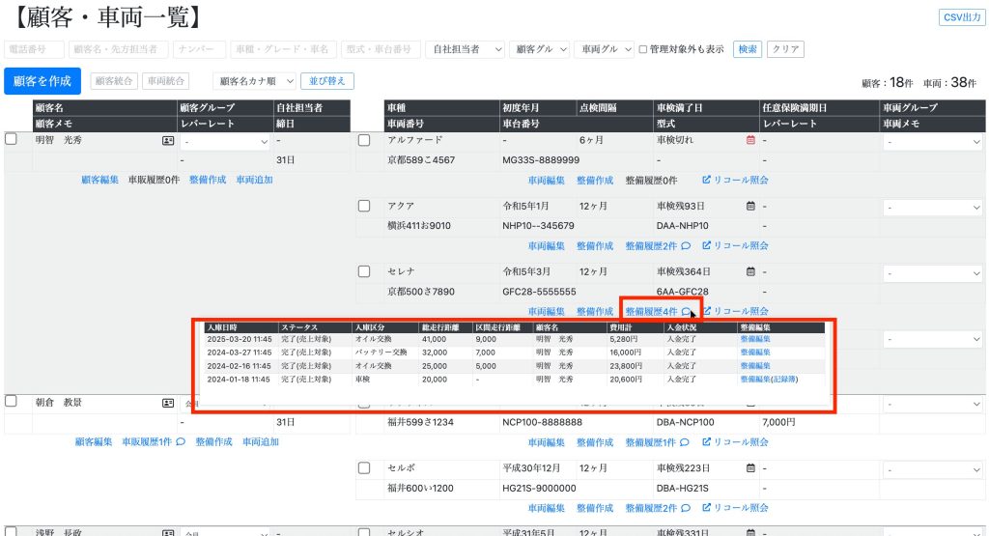
Task: Tick 管理対象外も表示 checkbox
Action: [x=642, y=49]
